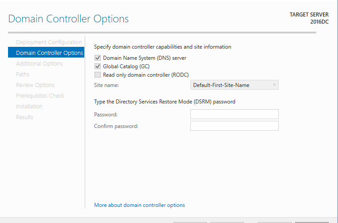Image resolution: width=338 pixels, height=223 pixels.
Task: Select the highlighted Domain Controller Options step
Action: 46,53
